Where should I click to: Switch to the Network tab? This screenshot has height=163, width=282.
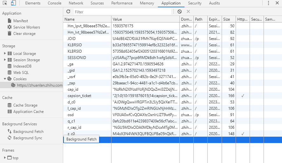click(76, 3)
